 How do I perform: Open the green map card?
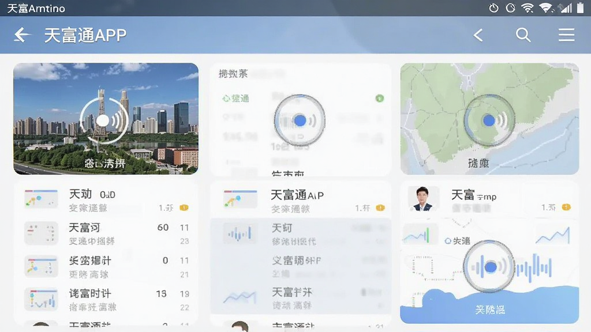pos(489,119)
